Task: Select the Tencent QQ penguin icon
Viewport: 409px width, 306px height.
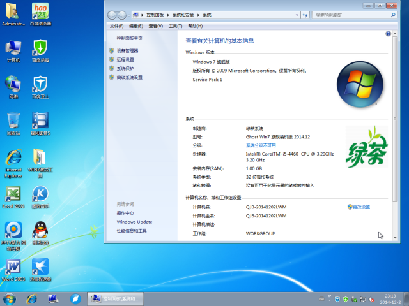Action: click(x=40, y=233)
